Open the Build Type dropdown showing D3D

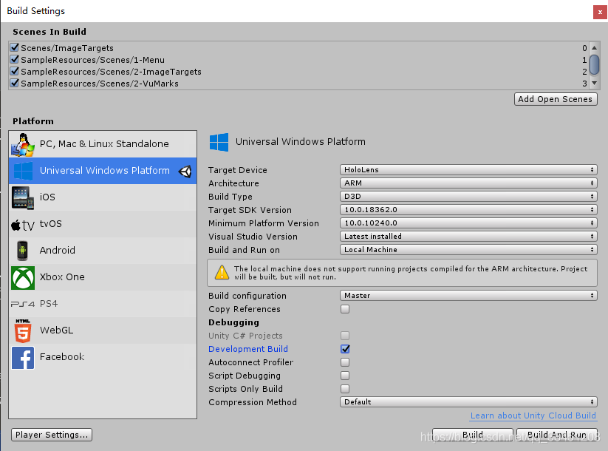[468, 197]
